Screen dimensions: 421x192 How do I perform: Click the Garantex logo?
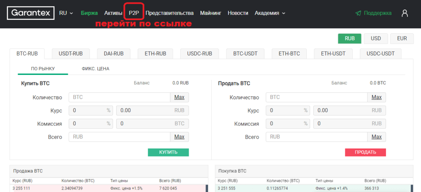pos(30,13)
